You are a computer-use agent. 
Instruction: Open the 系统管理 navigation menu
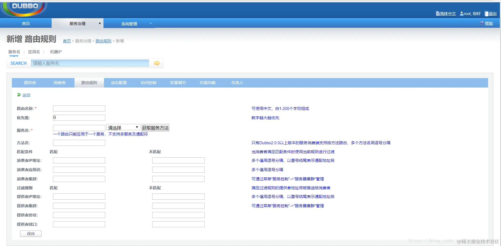(129, 24)
